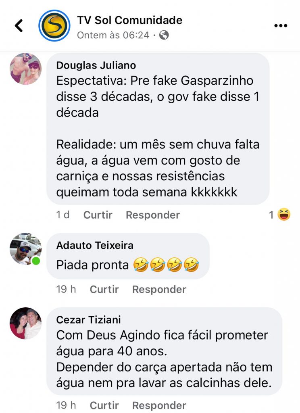Click Curtir under Cezar Tiziani's comment

click(104, 405)
